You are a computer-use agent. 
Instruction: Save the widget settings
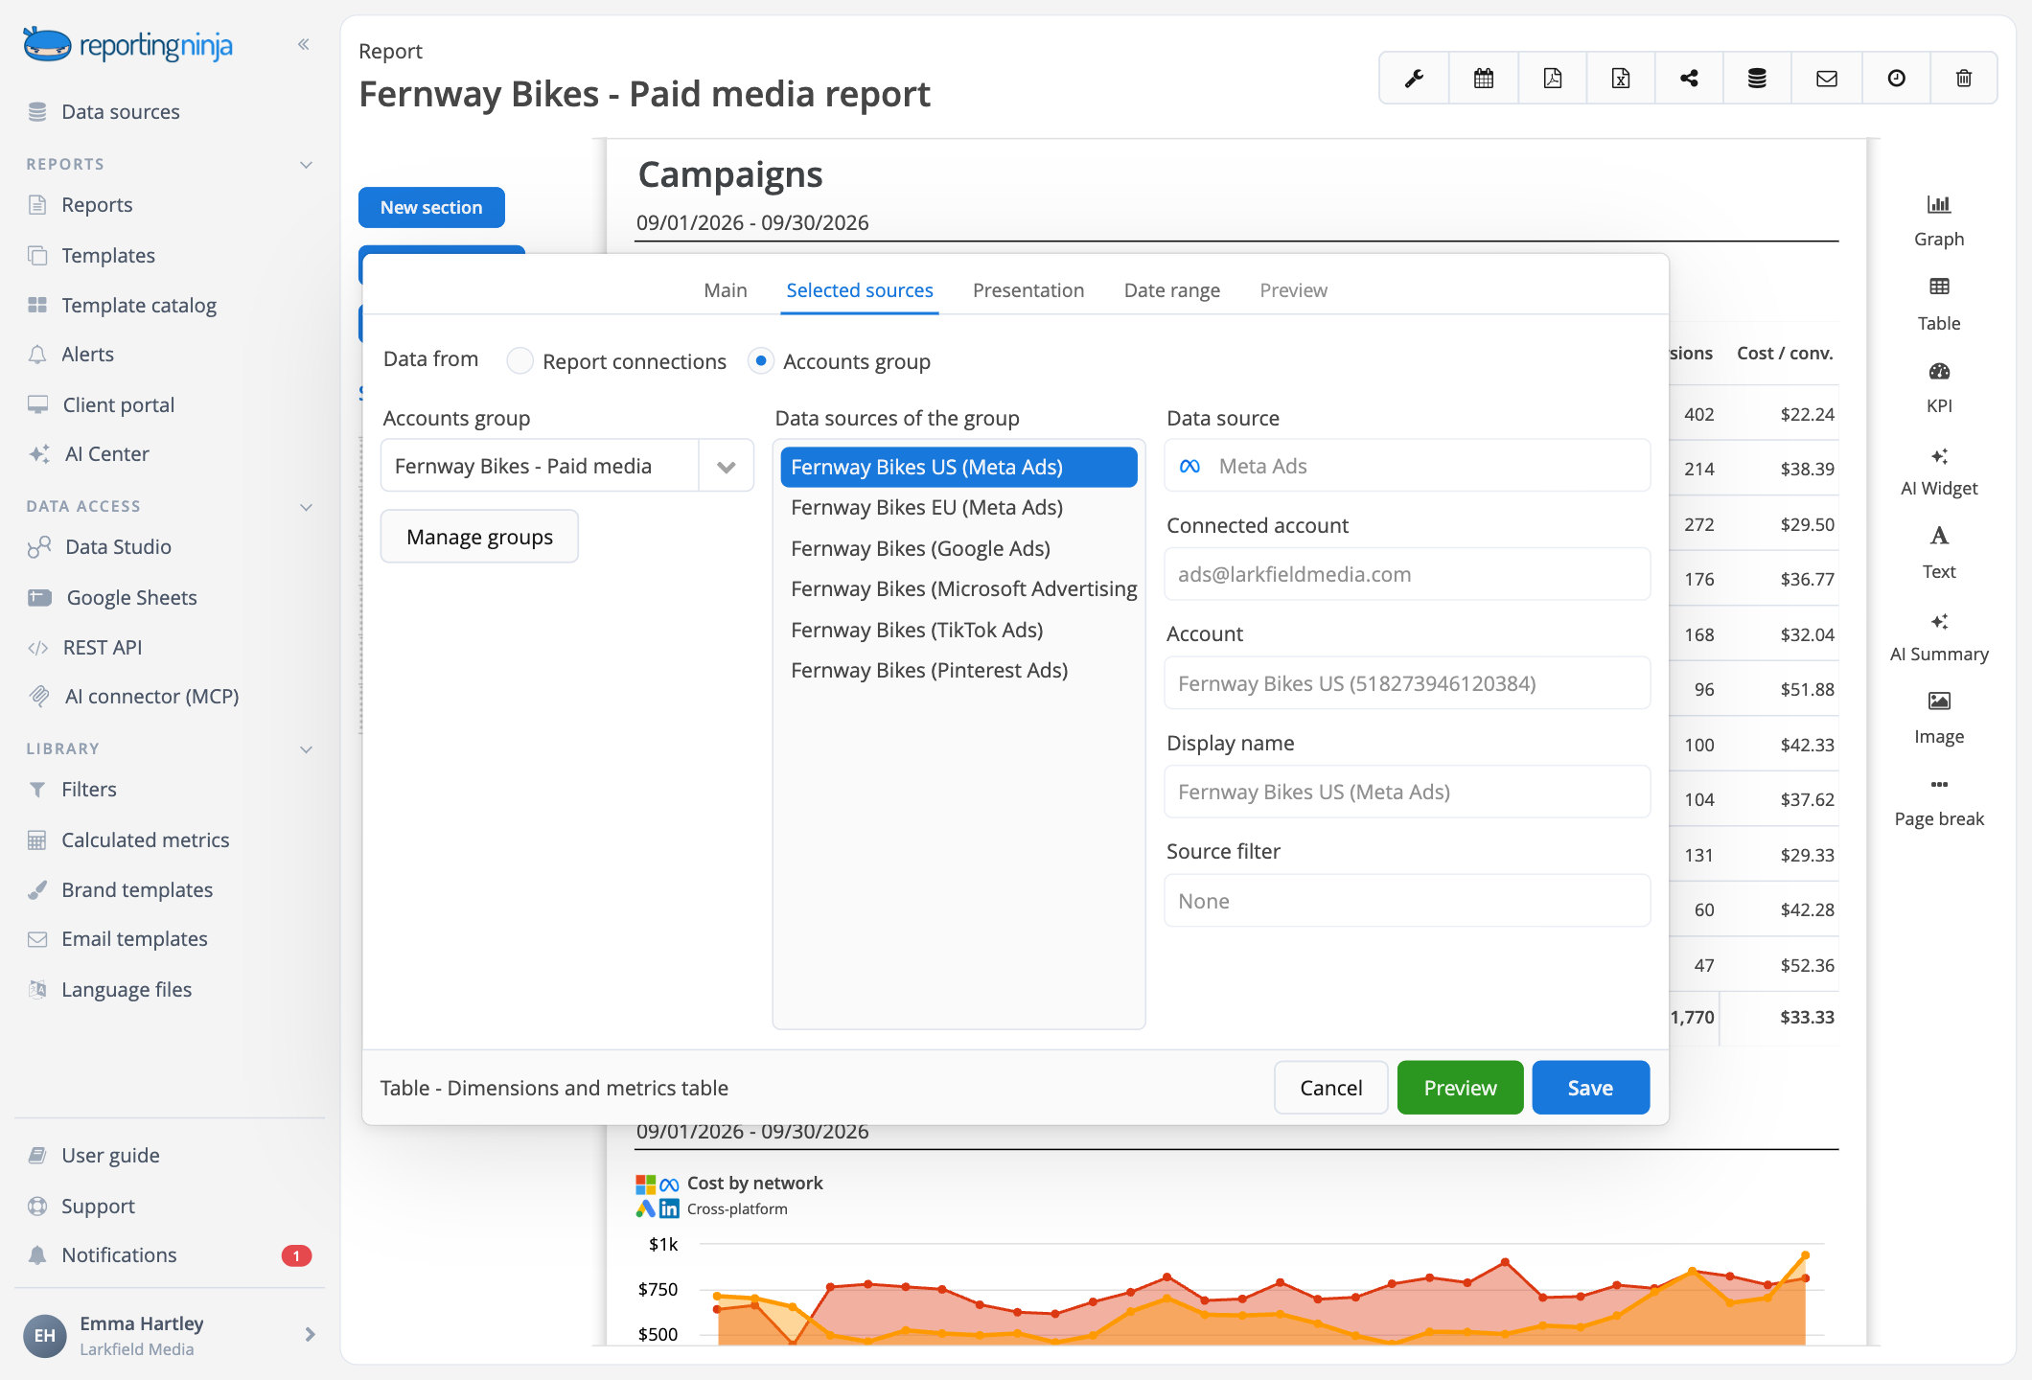click(1590, 1088)
